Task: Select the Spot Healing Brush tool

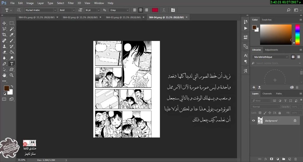Action: click(x=4, y=41)
